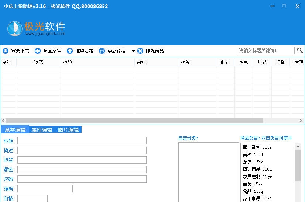Click the 极光软件 logo icon
305x202 pixels.
tap(15, 29)
